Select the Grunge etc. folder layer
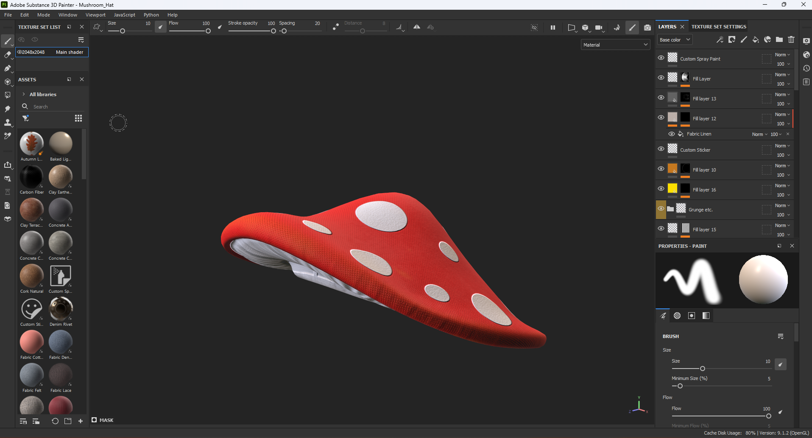 (x=700, y=210)
